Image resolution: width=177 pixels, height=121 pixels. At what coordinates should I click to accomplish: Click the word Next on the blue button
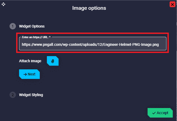pyautogui.click(x=32, y=74)
